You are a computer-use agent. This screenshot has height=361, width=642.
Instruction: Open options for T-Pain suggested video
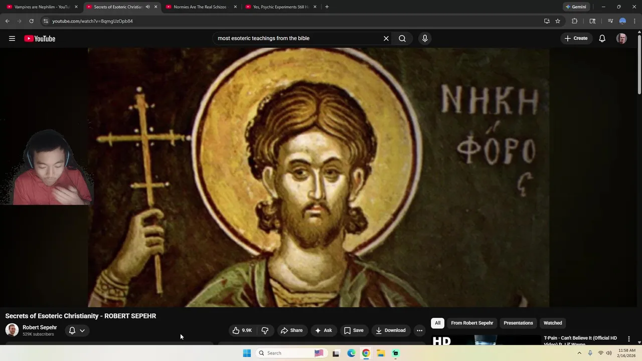[629, 339]
